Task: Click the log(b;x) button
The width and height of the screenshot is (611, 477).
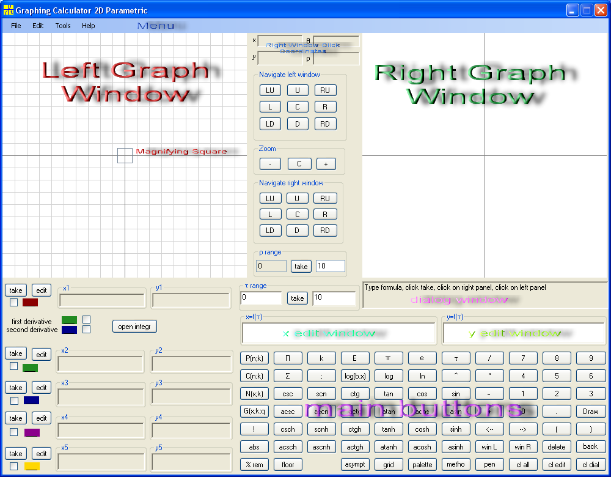Action: pos(355,376)
